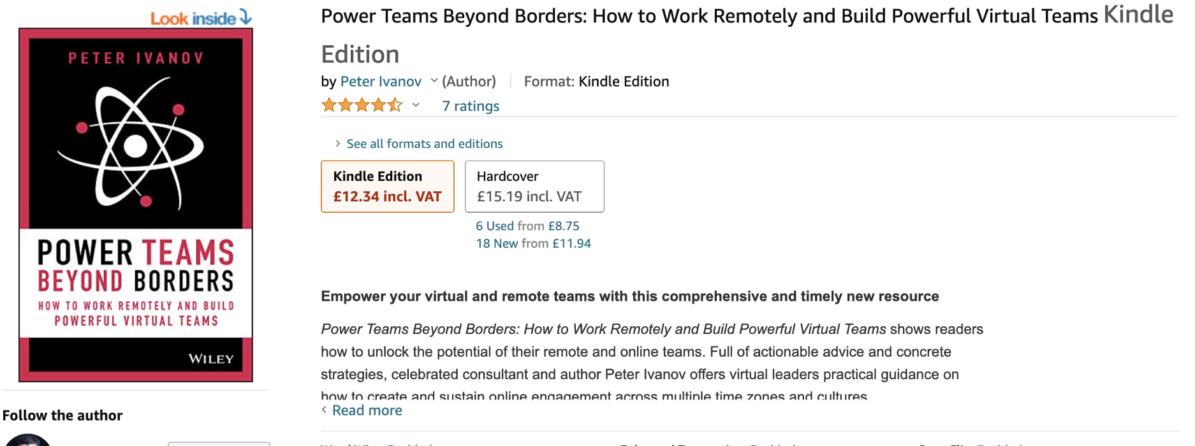The image size is (1195, 446).
Task: Click the chevron before See all formats
Action: tap(337, 143)
